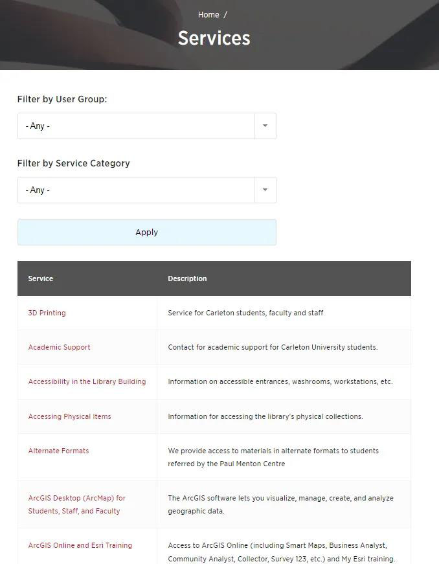Open Accessibility in the Library Building link
The image size is (439, 564).
(87, 381)
